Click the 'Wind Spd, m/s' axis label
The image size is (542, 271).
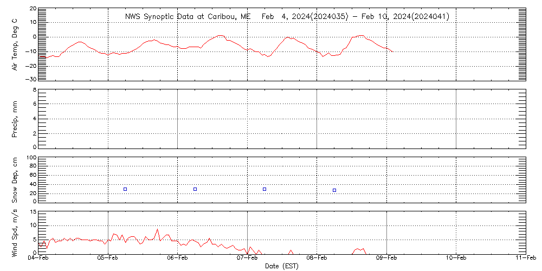[15, 232]
